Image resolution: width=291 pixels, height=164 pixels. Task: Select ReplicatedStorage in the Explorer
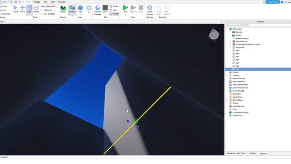tap(240, 85)
